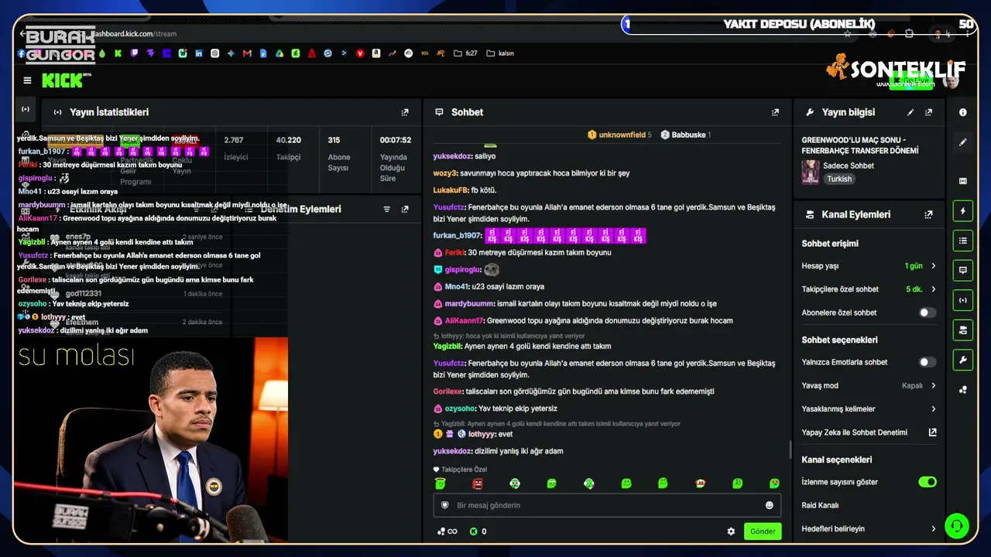Insert the red angry emote
This screenshot has height=557, width=991.
pos(478,484)
